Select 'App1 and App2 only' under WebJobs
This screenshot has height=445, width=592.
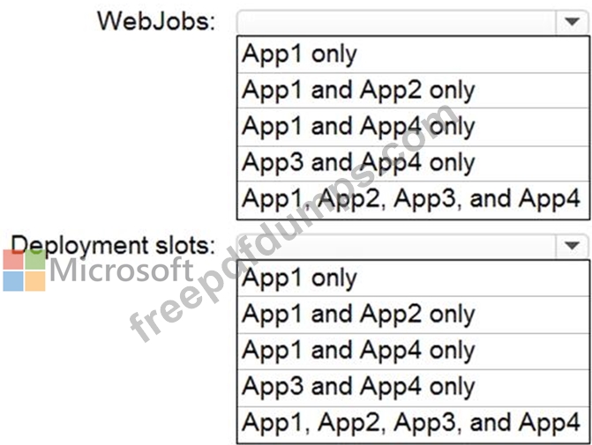click(x=413, y=91)
